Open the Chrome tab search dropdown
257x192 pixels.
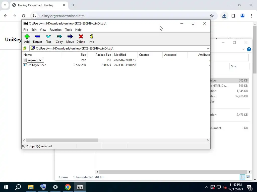(5, 5)
